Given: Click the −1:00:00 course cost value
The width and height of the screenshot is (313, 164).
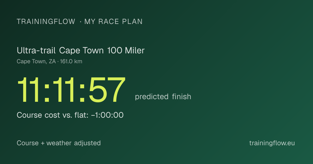Looking at the screenshot, I should point(106,115).
